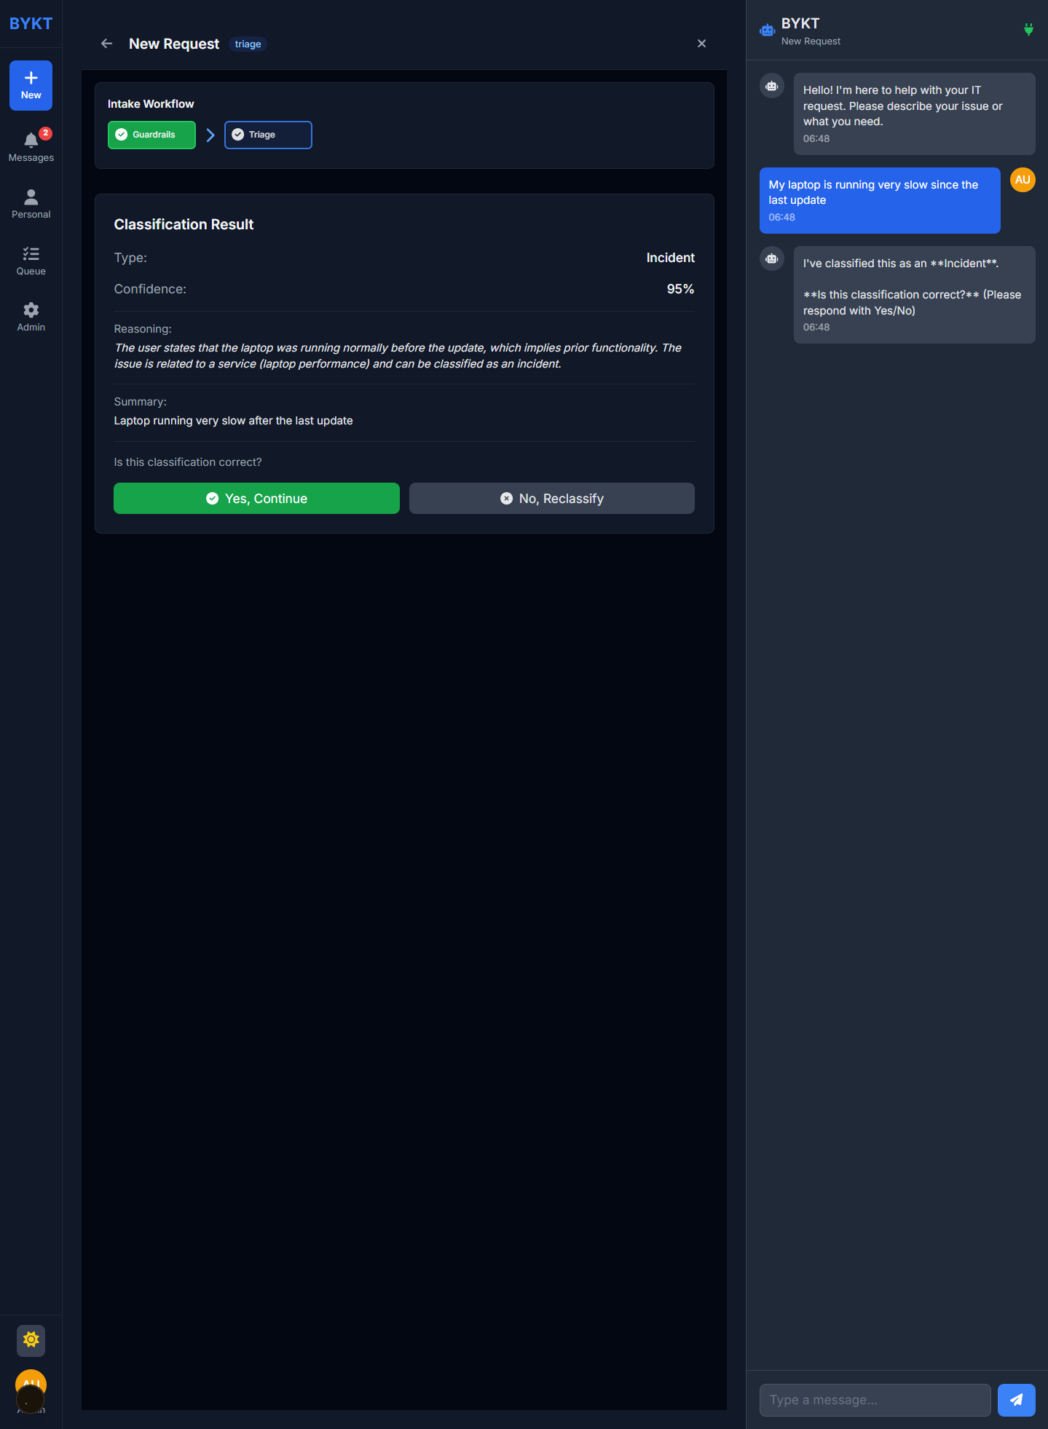
Task: Select the Guardrails workflow step
Action: pos(151,135)
